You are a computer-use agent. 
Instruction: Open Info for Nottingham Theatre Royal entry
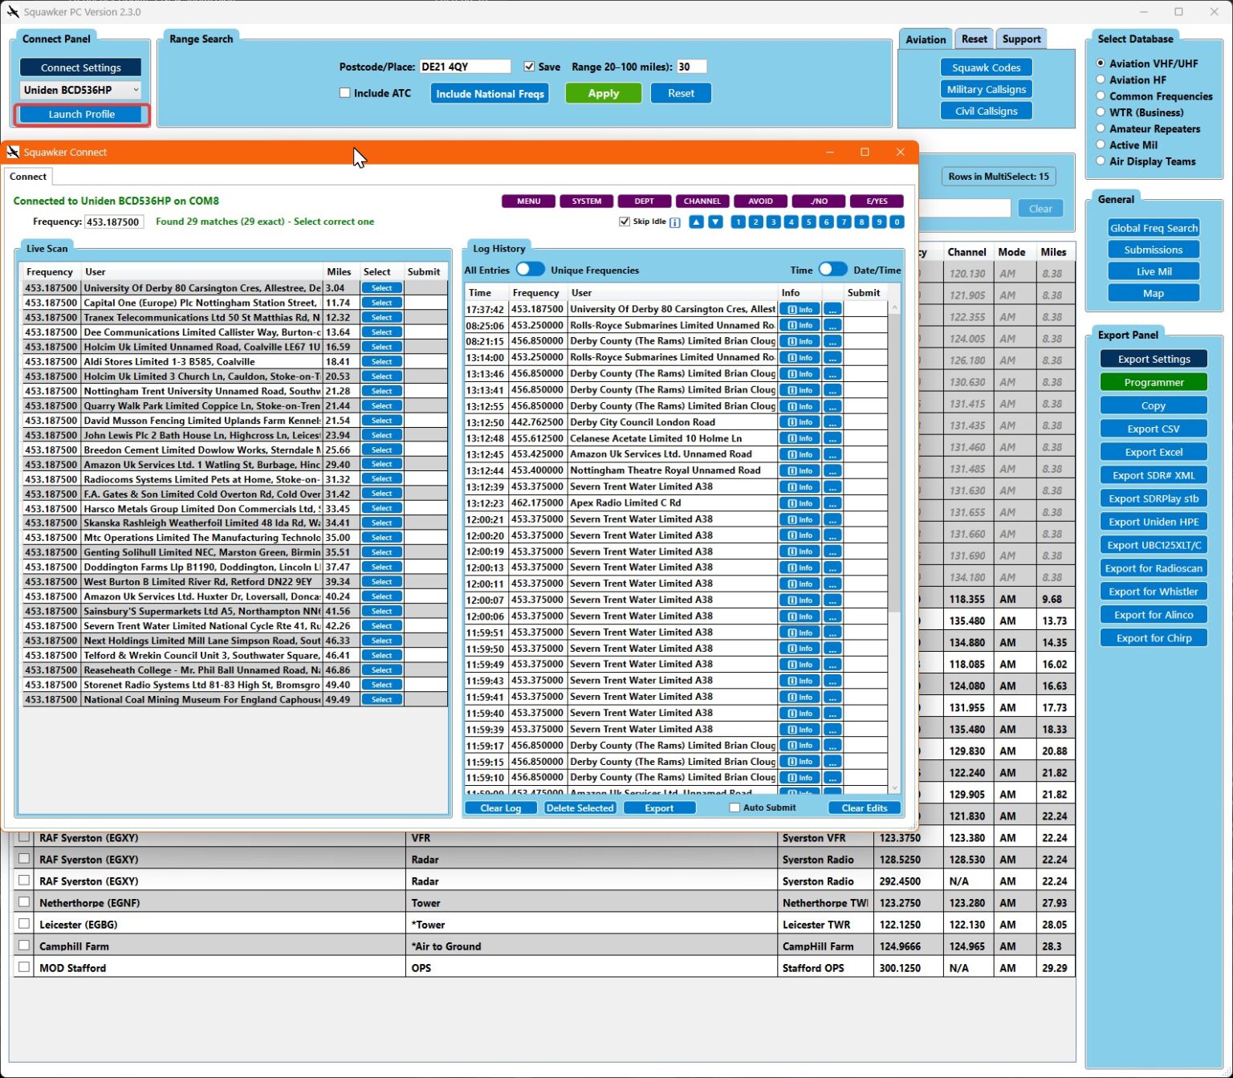point(800,471)
